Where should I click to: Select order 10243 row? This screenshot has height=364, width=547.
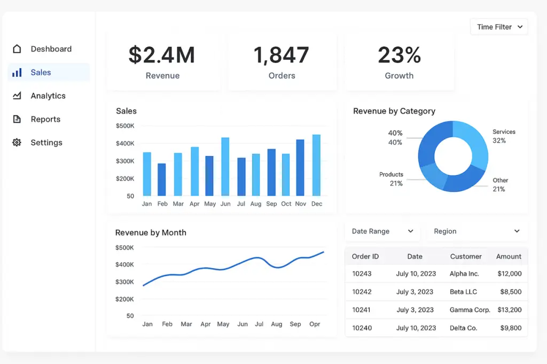(436, 274)
